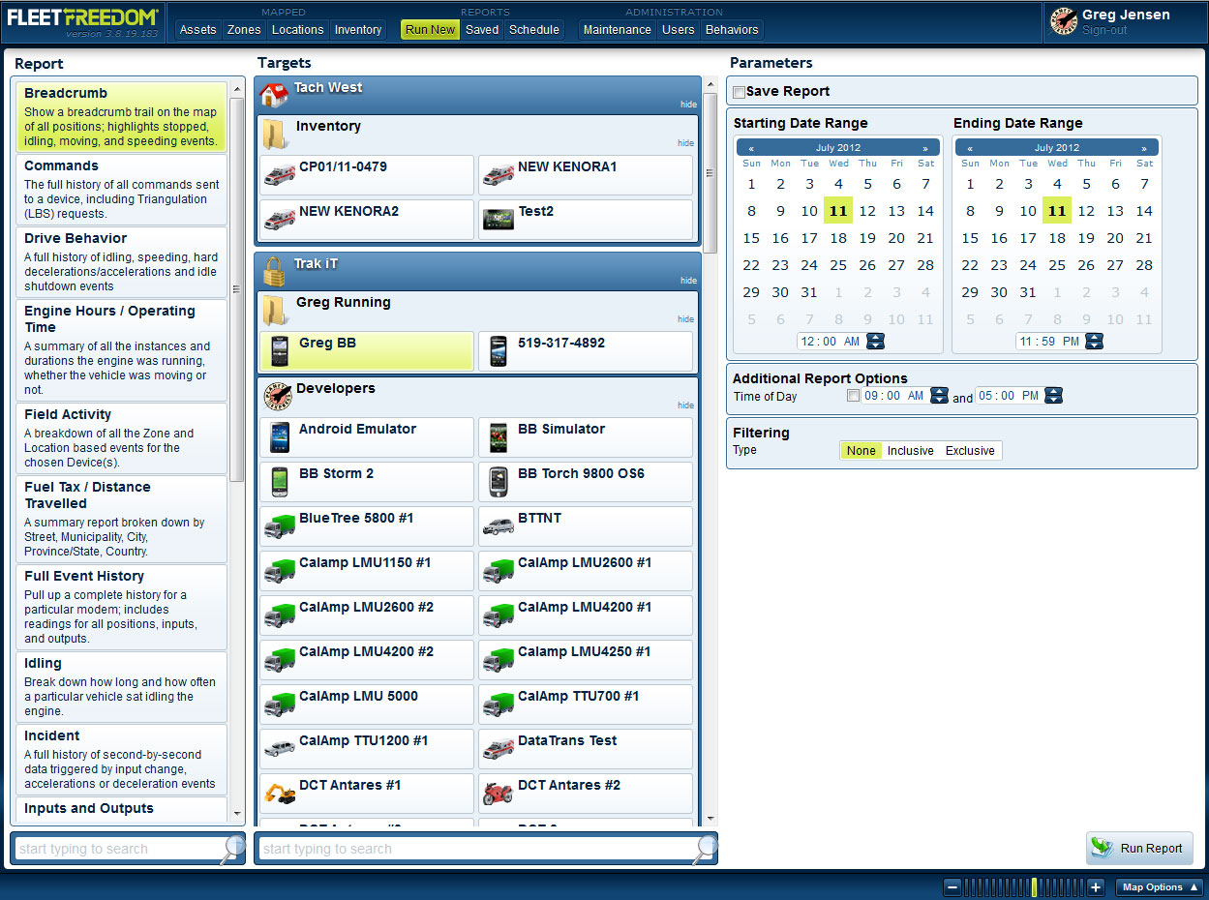Enable the Time of Day checkbox
This screenshot has width=1209, height=900.
coord(853,396)
